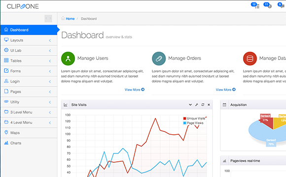Image resolution: width=286 pixels, height=177 pixels.
Task: Click the teal Manage Orders paperclip icon
Action: pyautogui.click(x=159, y=59)
